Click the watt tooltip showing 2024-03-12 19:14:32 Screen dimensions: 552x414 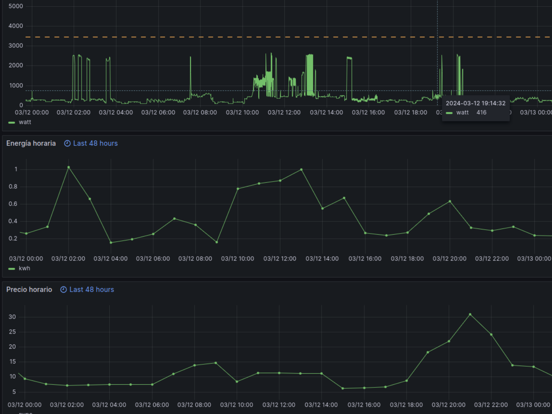[475, 108]
